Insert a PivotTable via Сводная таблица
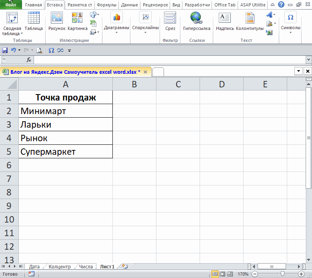The width and height of the screenshot is (312, 278). (12, 24)
